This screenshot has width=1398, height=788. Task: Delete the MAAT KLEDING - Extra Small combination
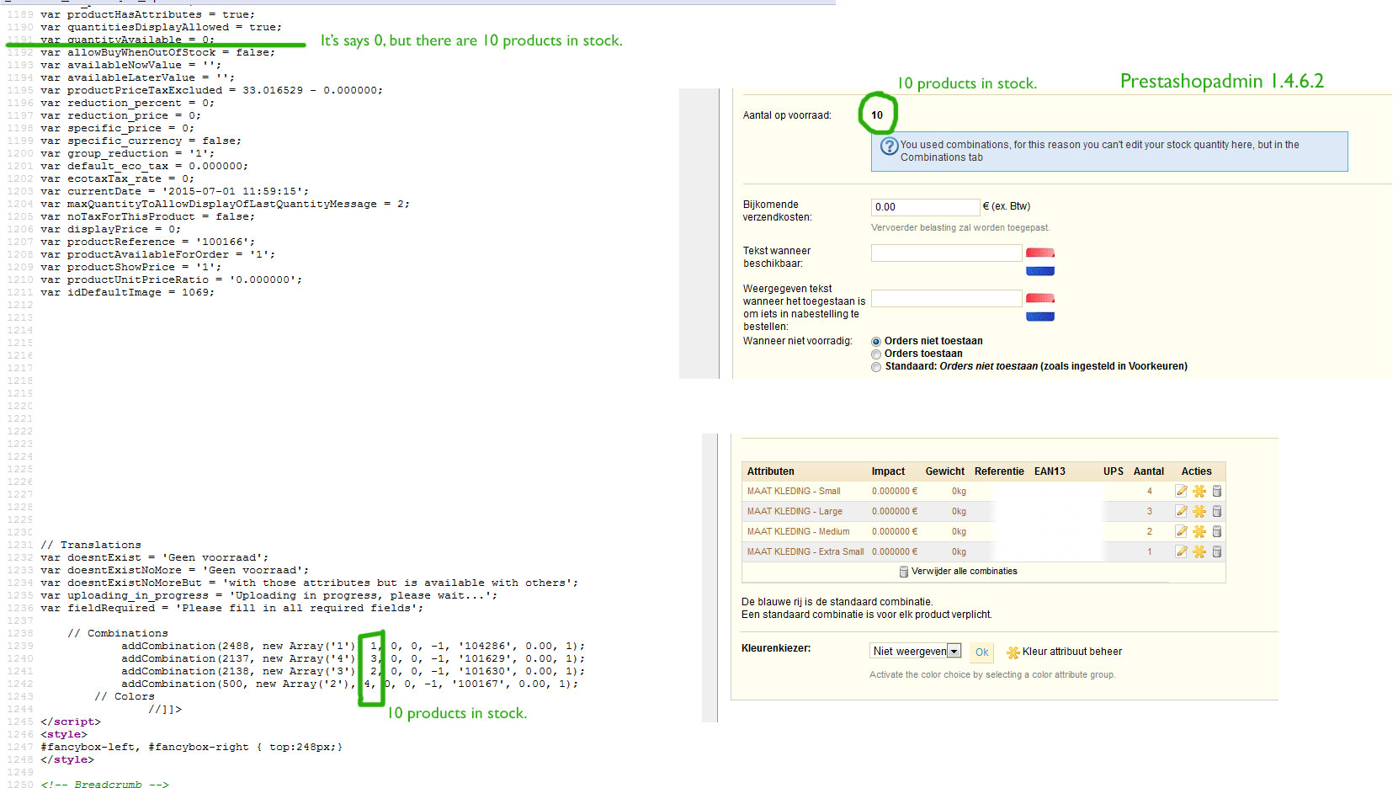point(1217,551)
